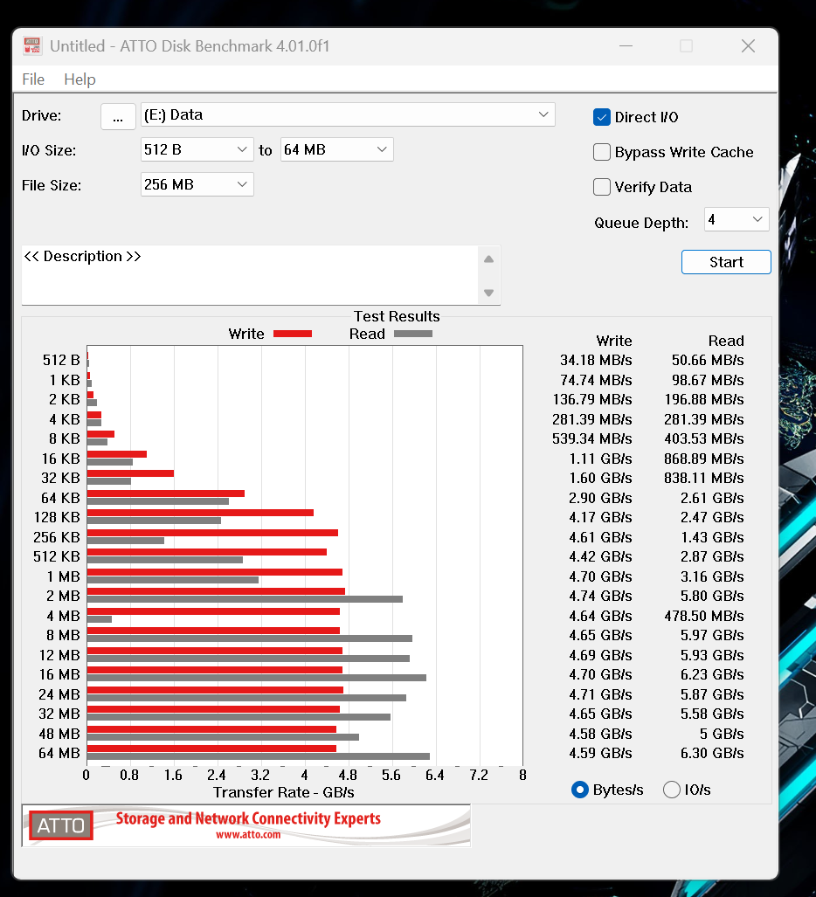The width and height of the screenshot is (816, 897).
Task: Click the 32 KB write value 1.60 GB/s
Action: [600, 479]
